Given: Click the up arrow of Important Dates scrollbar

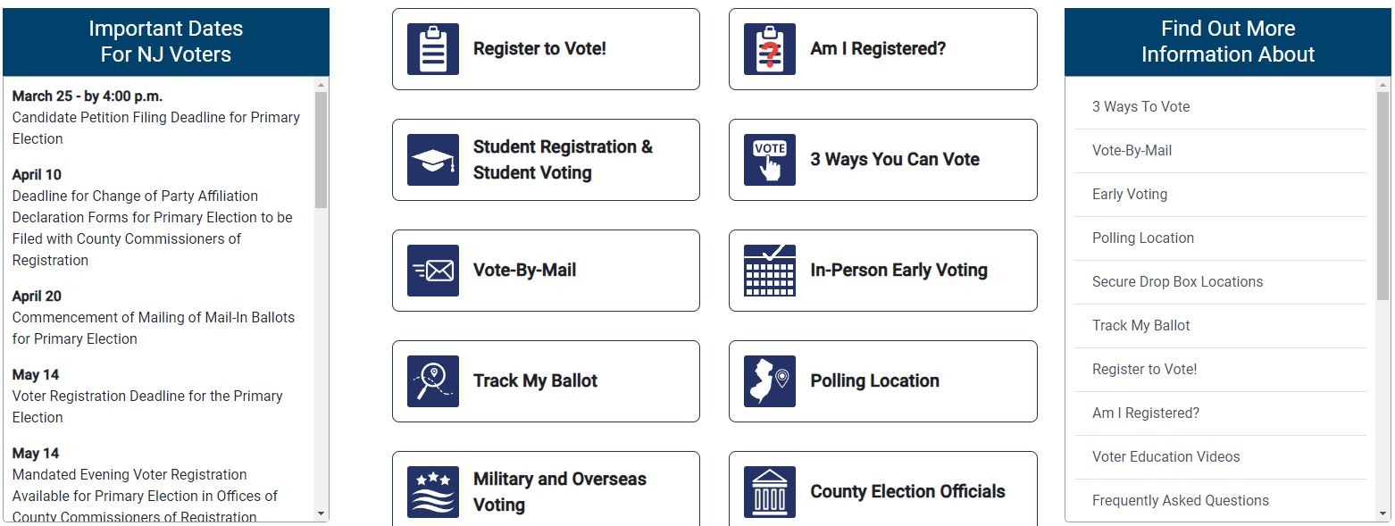Looking at the screenshot, I should pos(322,85).
